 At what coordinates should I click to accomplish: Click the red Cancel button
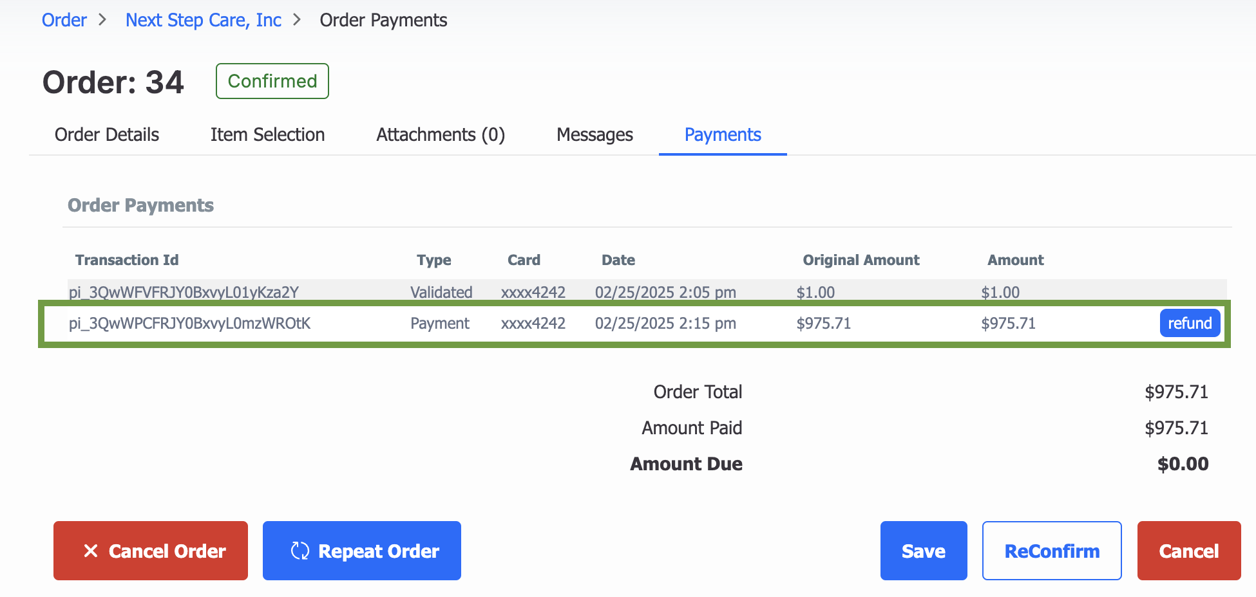click(1189, 551)
